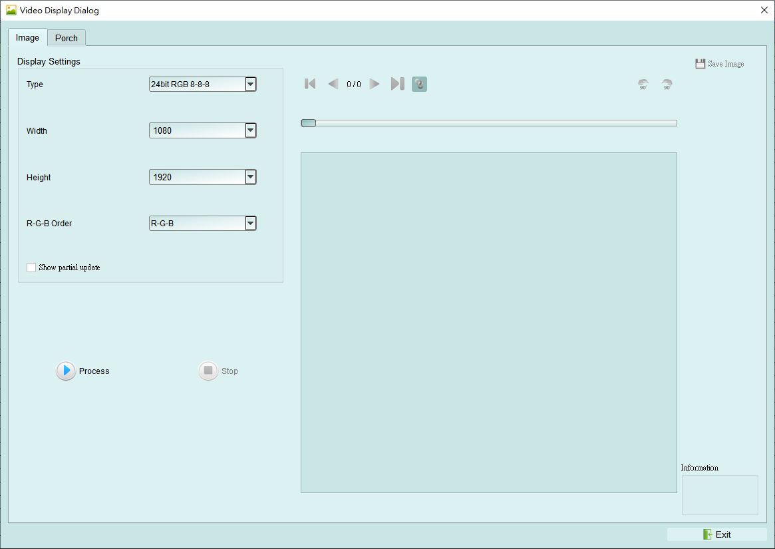Screen dimensions: 775x549
Task: Enable Show partial update checkbox
Action: (31, 268)
